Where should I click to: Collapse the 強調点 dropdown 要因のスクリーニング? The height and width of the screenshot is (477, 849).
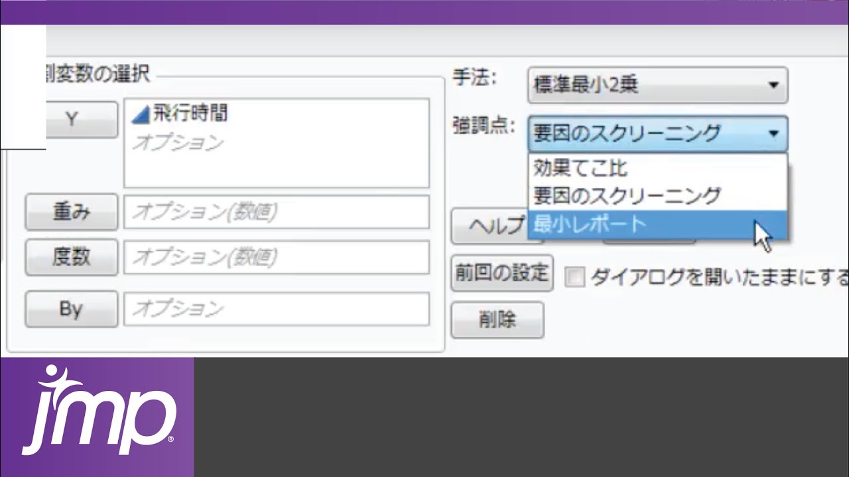tap(657, 134)
